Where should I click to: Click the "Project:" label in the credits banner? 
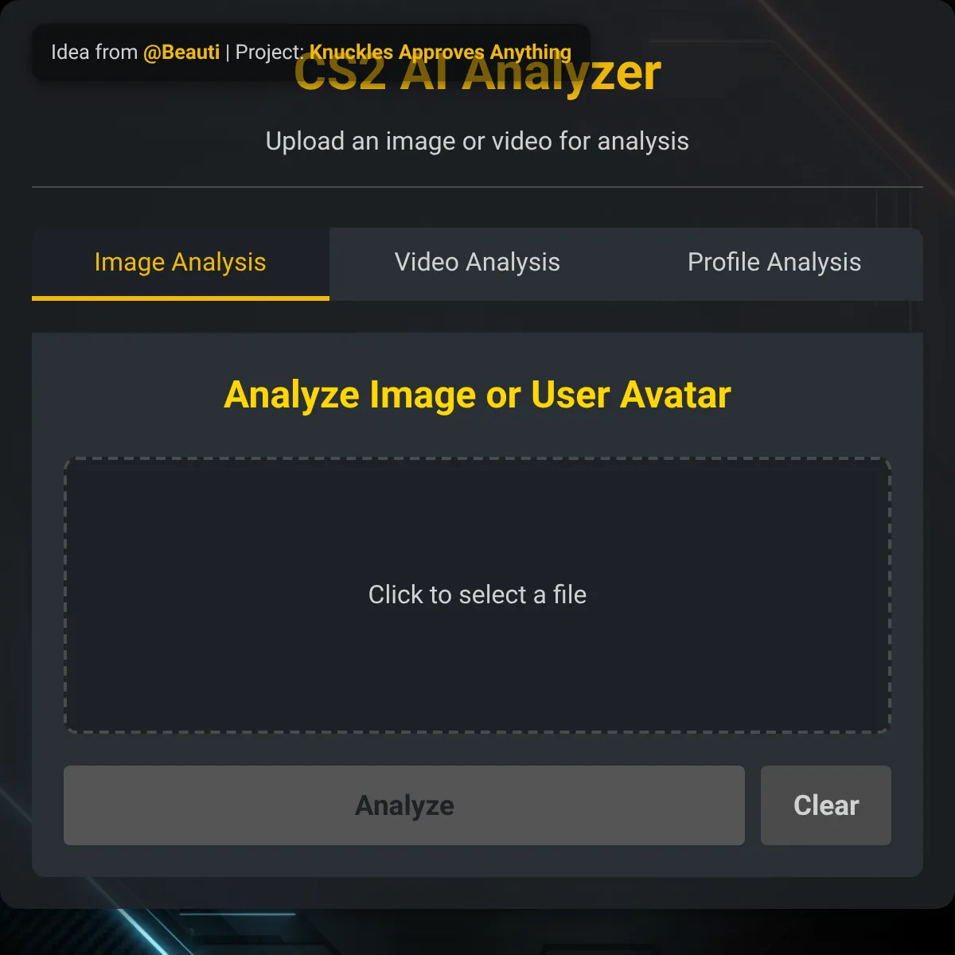tap(270, 53)
